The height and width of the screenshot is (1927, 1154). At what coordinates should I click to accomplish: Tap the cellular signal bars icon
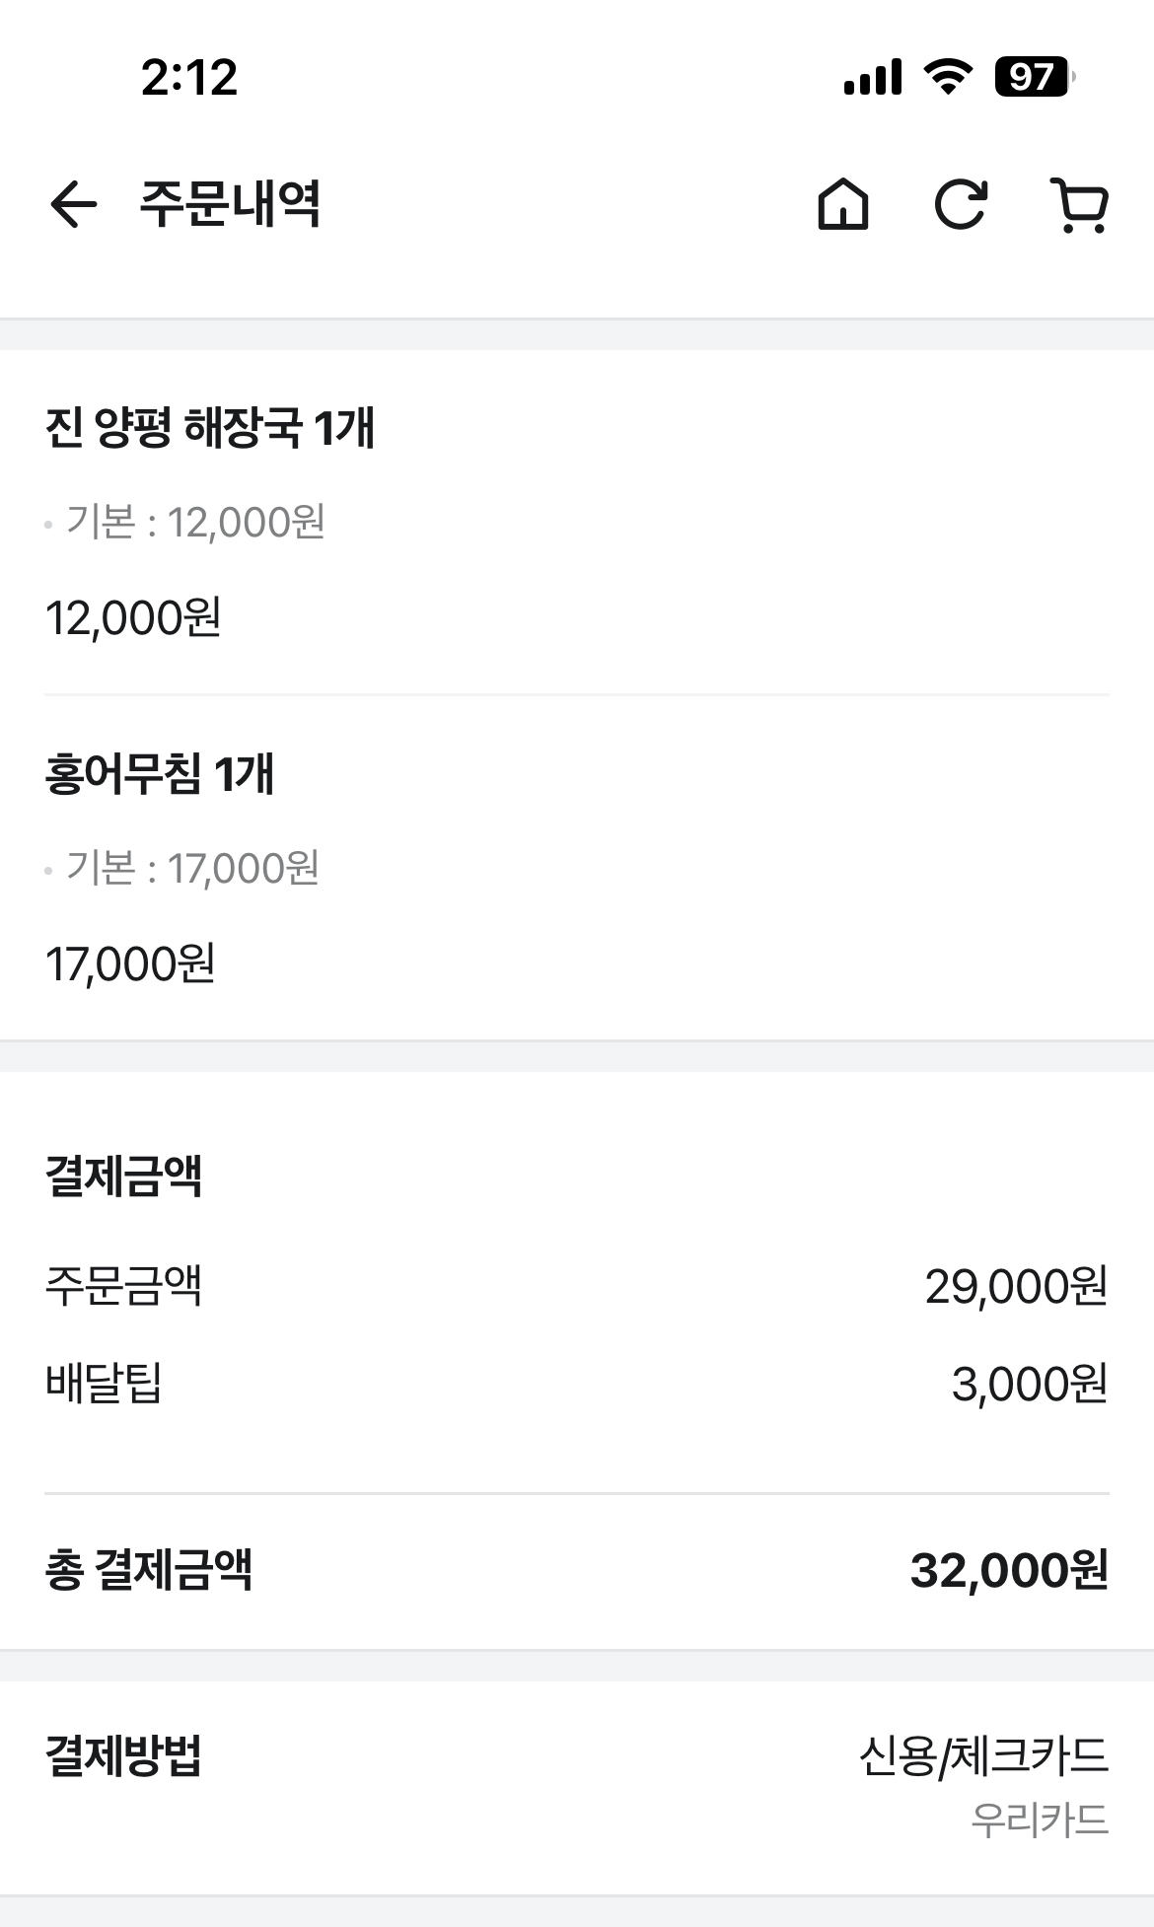click(873, 77)
